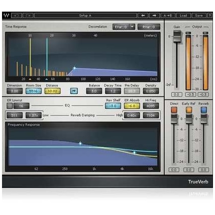The image size is (215, 215).
Task: Toggle the pre delay link arrow button
Action: click(74, 91)
